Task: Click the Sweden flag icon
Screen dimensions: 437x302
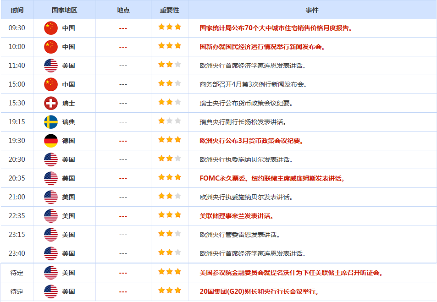Action: coord(51,122)
